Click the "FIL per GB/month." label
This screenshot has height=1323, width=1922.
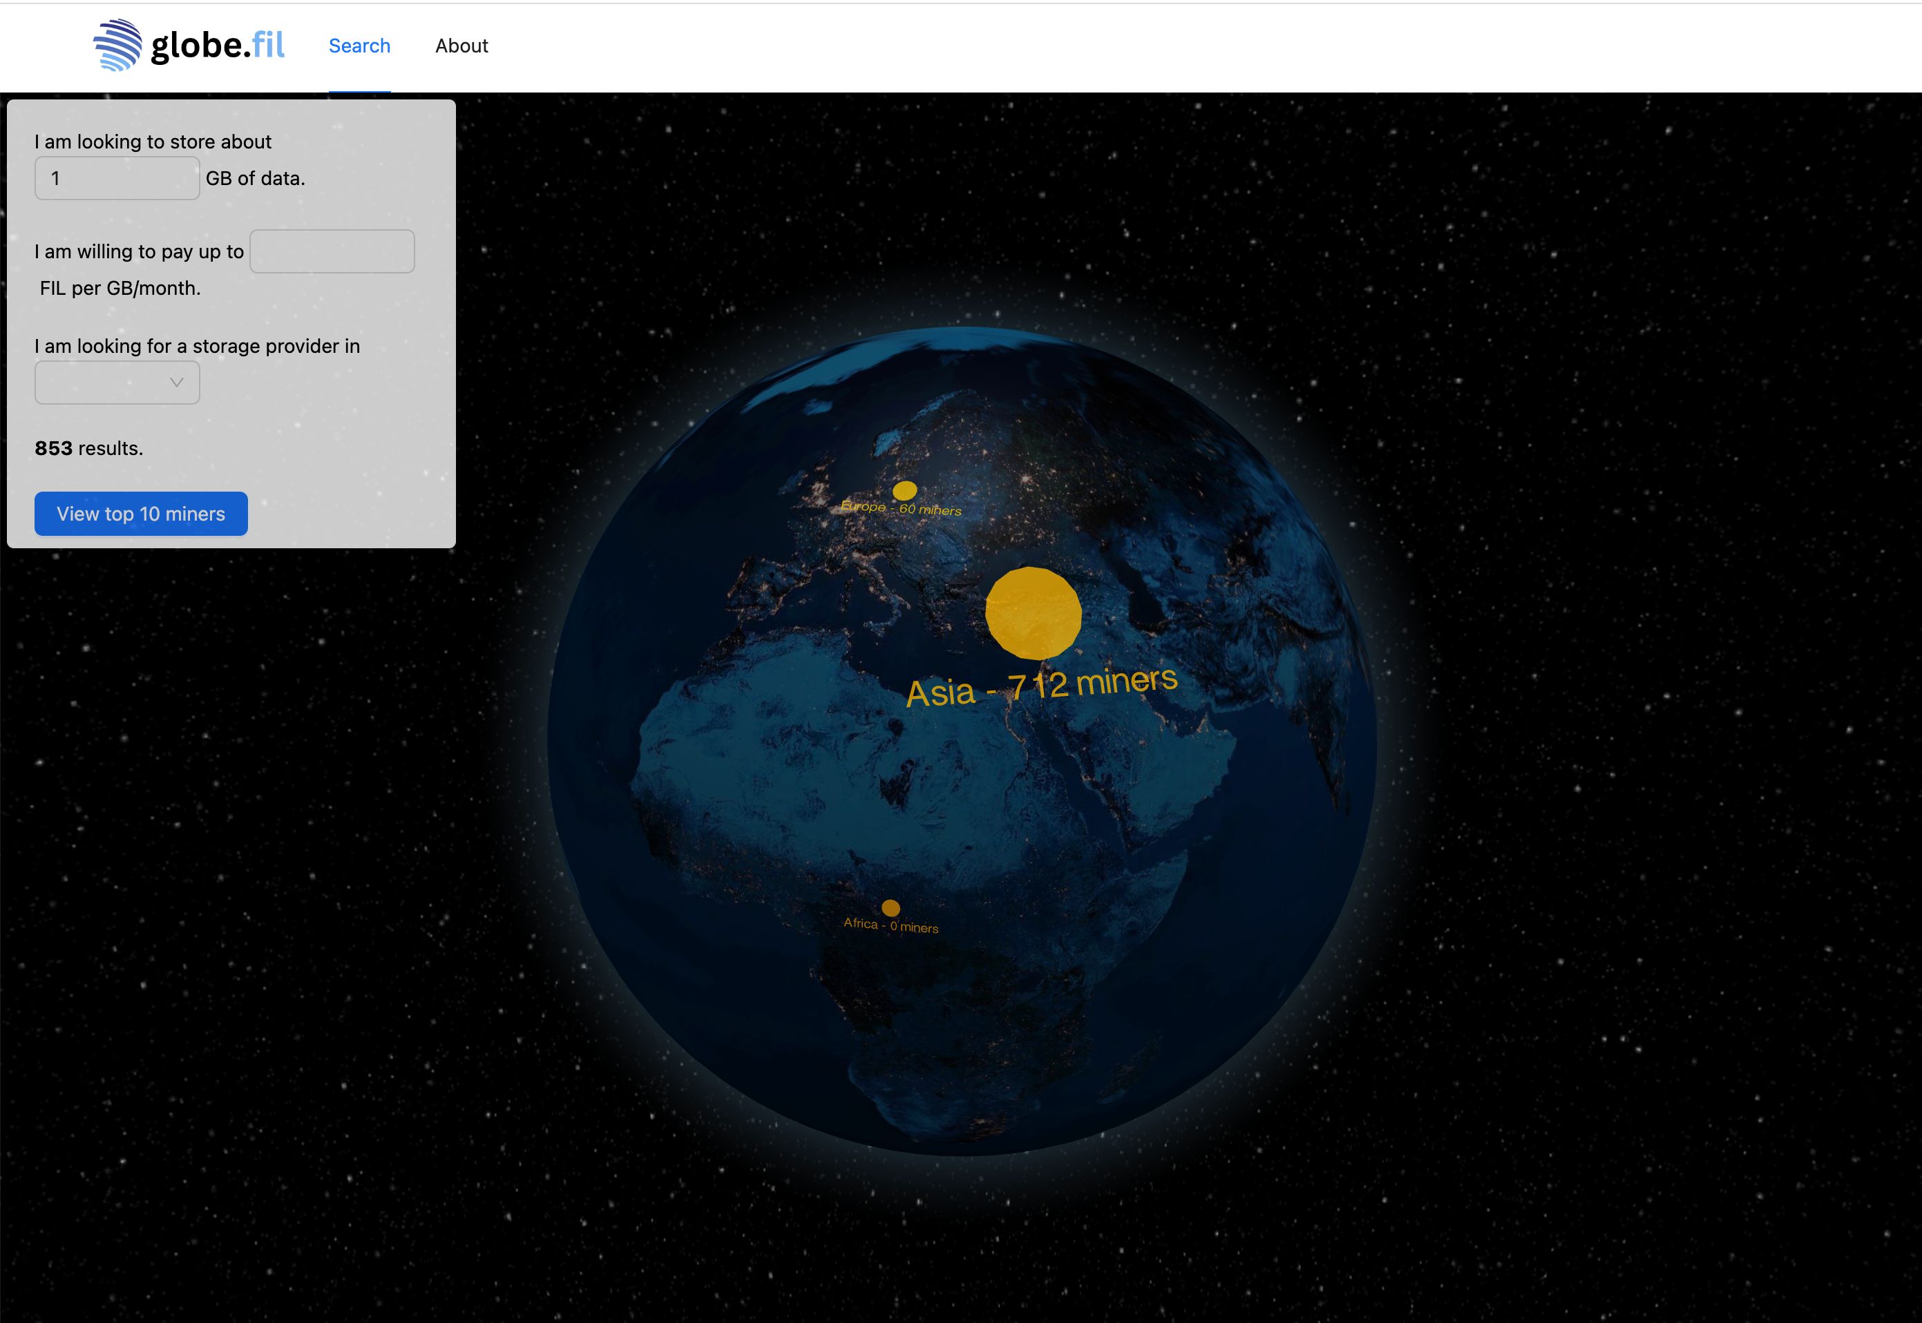[x=120, y=288]
